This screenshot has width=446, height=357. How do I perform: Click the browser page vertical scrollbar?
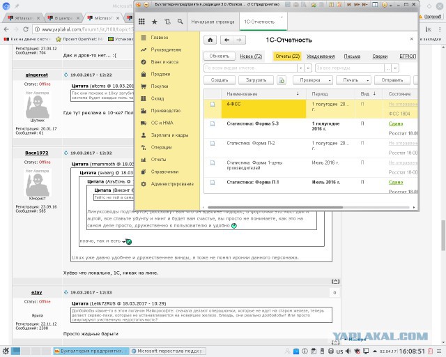click(443, 235)
